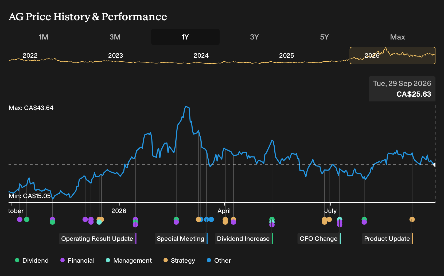Select the 1Y range tab
This screenshot has height=276, width=444.
[185, 37]
